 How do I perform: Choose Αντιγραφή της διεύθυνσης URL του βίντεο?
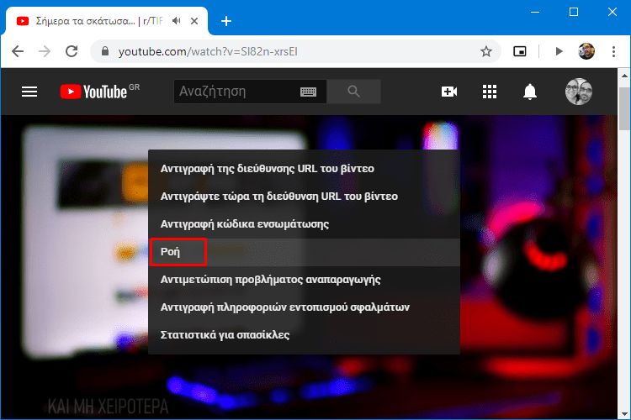tap(305, 168)
